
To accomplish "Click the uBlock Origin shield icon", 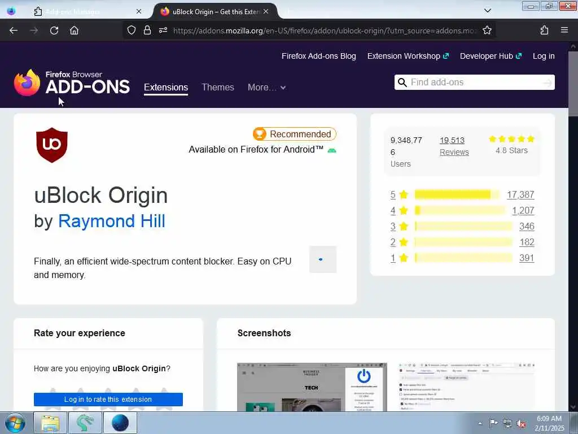I will tap(51, 145).
